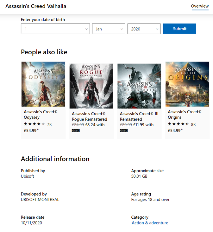This screenshot has height=232, width=213.
Task: Submit the date of birth
Action: [x=179, y=29]
